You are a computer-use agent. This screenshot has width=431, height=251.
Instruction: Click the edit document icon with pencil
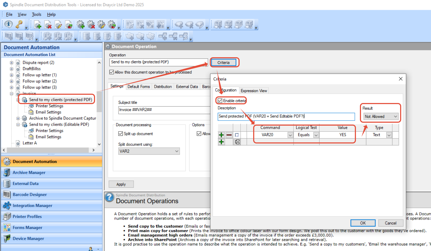58,25
